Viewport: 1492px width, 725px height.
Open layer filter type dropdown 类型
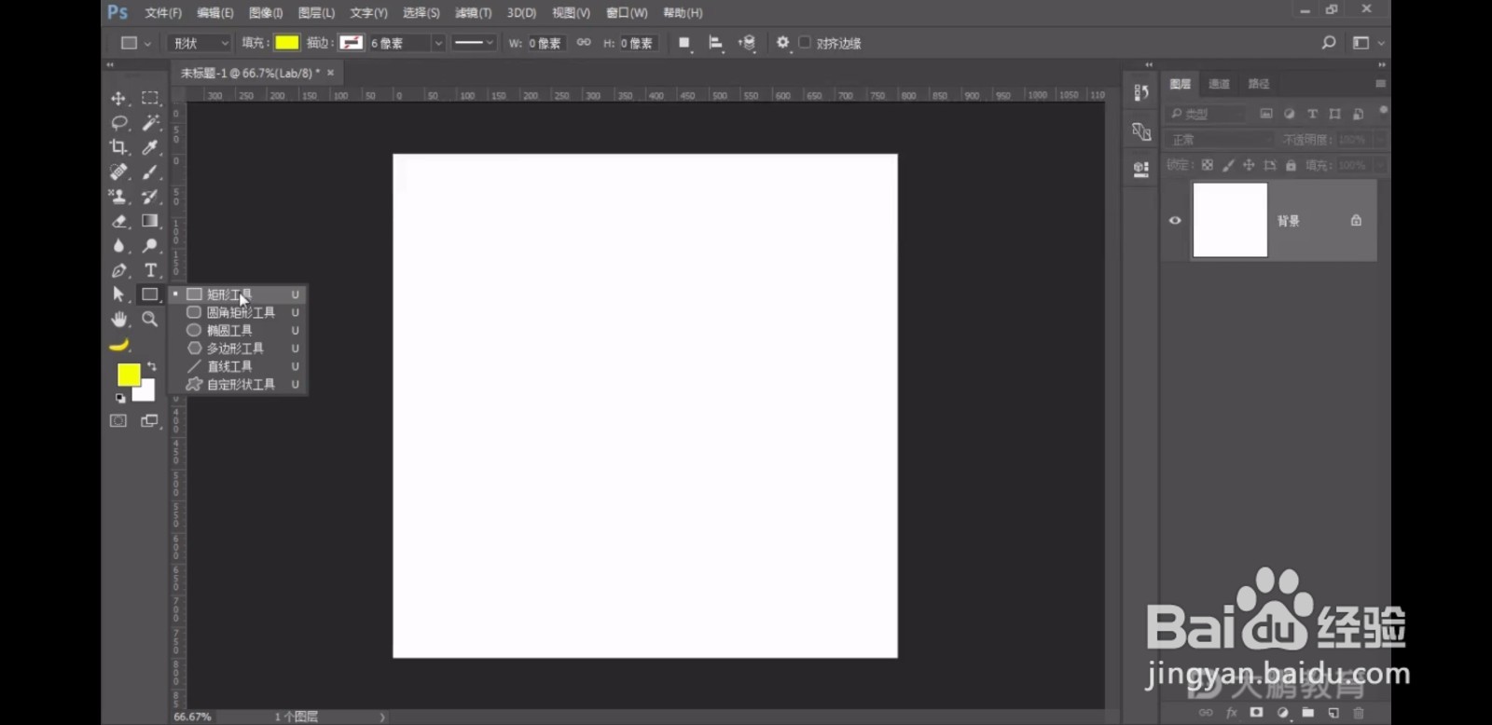(1207, 114)
